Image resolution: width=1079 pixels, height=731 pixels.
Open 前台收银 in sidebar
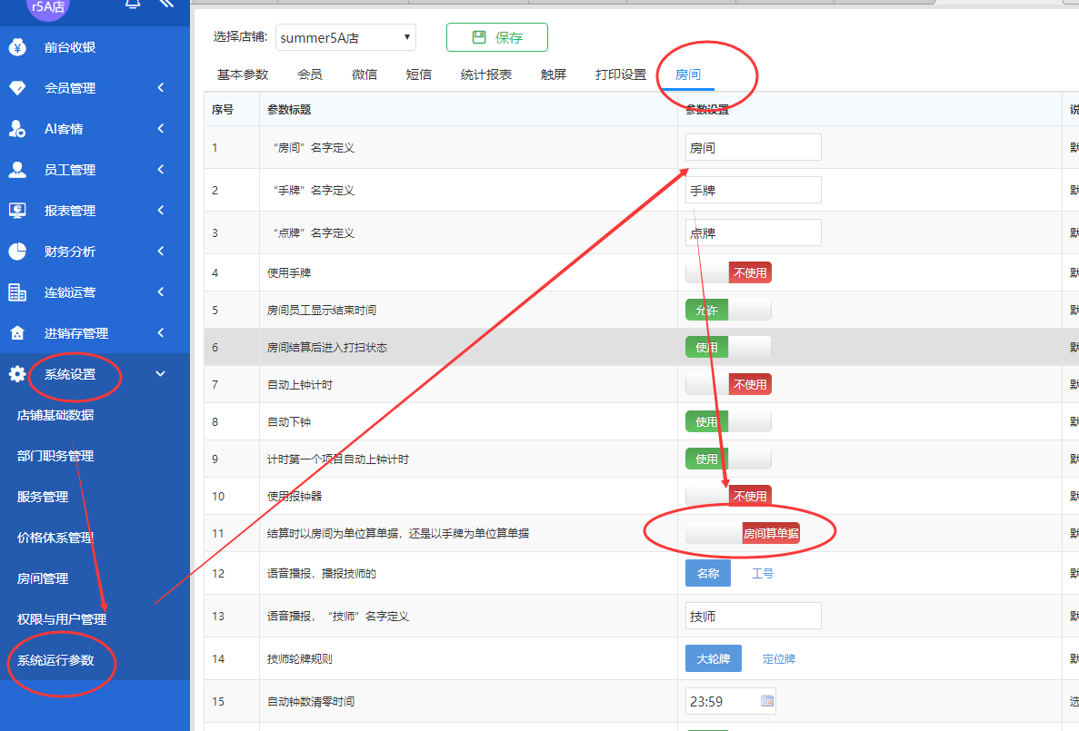click(x=69, y=46)
